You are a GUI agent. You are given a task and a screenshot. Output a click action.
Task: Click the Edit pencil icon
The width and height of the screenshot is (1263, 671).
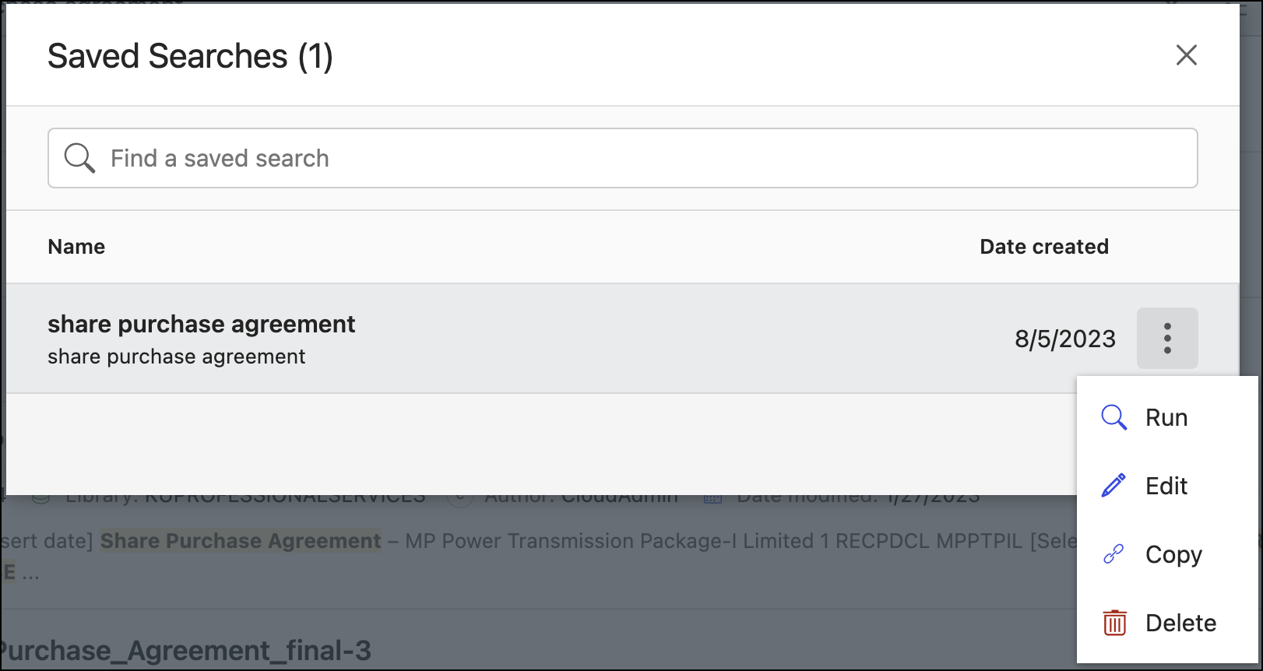tap(1113, 486)
